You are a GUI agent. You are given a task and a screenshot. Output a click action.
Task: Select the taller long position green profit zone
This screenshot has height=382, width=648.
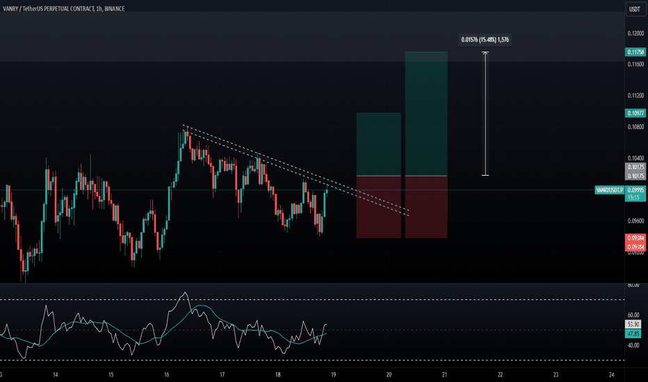tap(426, 114)
